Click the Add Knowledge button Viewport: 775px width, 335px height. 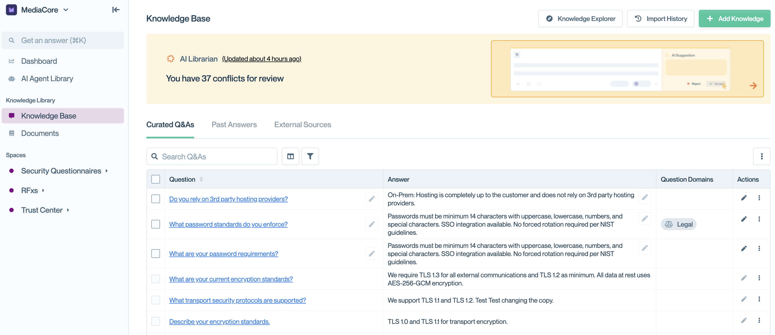pyautogui.click(x=734, y=19)
